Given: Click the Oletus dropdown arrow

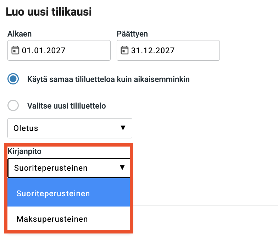Looking at the screenshot, I should [123, 128].
